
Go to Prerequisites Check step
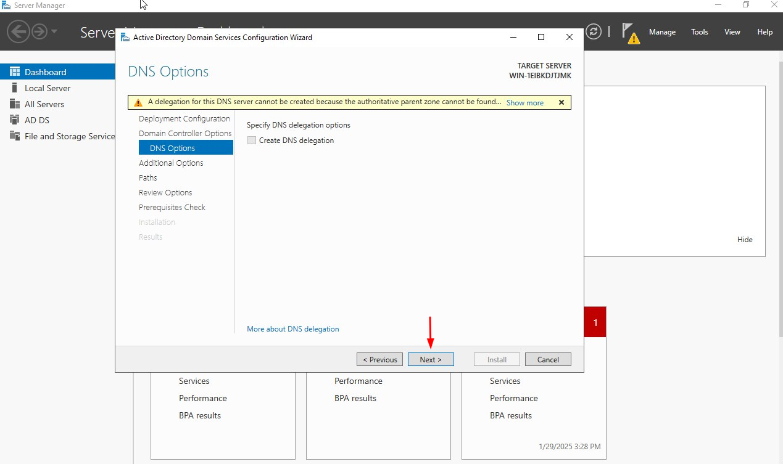[172, 207]
